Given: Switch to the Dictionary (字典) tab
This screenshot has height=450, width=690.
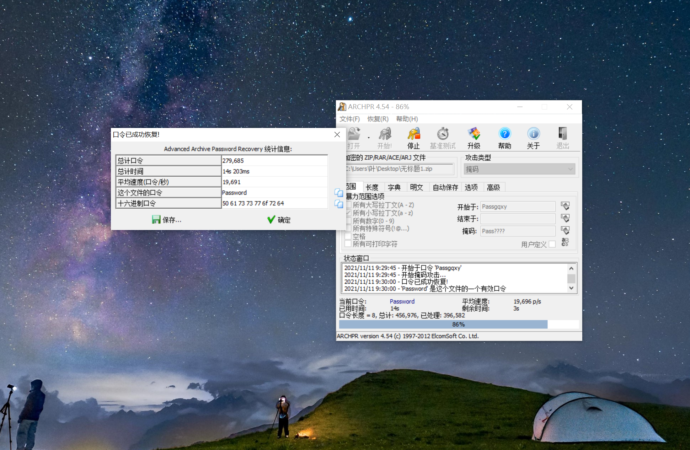Looking at the screenshot, I should pyautogui.click(x=394, y=187).
